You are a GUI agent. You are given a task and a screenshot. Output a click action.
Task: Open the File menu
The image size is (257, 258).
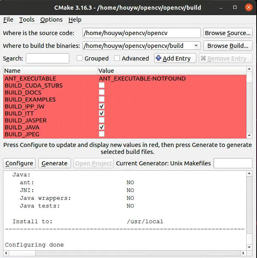[x=8, y=20]
